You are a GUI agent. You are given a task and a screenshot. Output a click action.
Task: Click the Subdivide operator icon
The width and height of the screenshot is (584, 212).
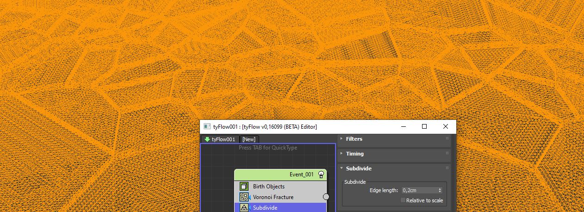[x=244, y=208]
